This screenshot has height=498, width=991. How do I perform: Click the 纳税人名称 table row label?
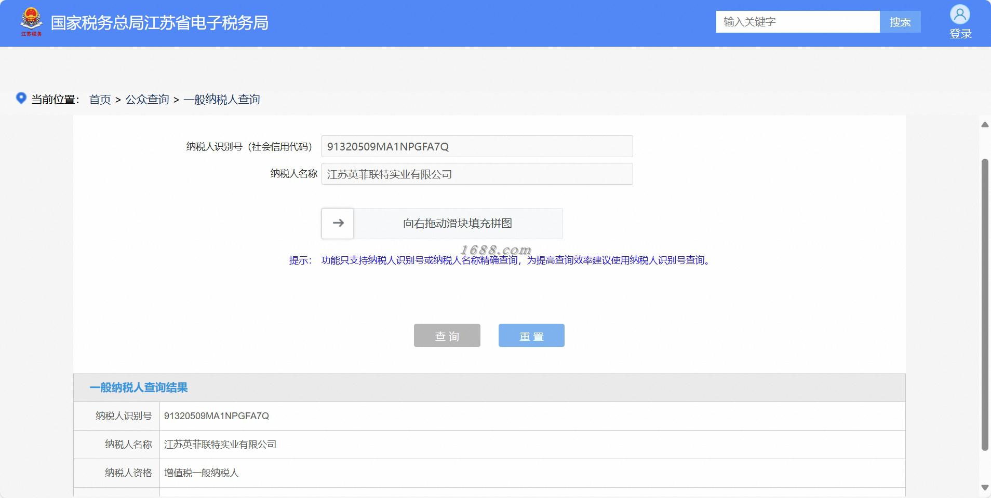(128, 445)
